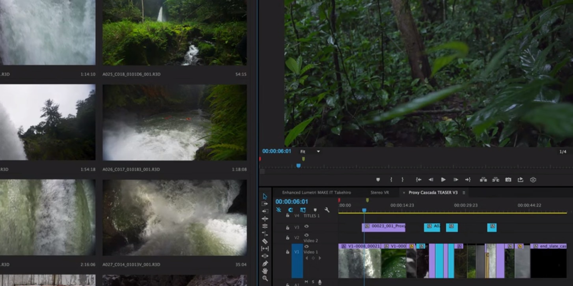The height and width of the screenshot is (286, 573).
Task: Open thumbnail A026_C017_010183_001.R3D
Action: (x=175, y=122)
